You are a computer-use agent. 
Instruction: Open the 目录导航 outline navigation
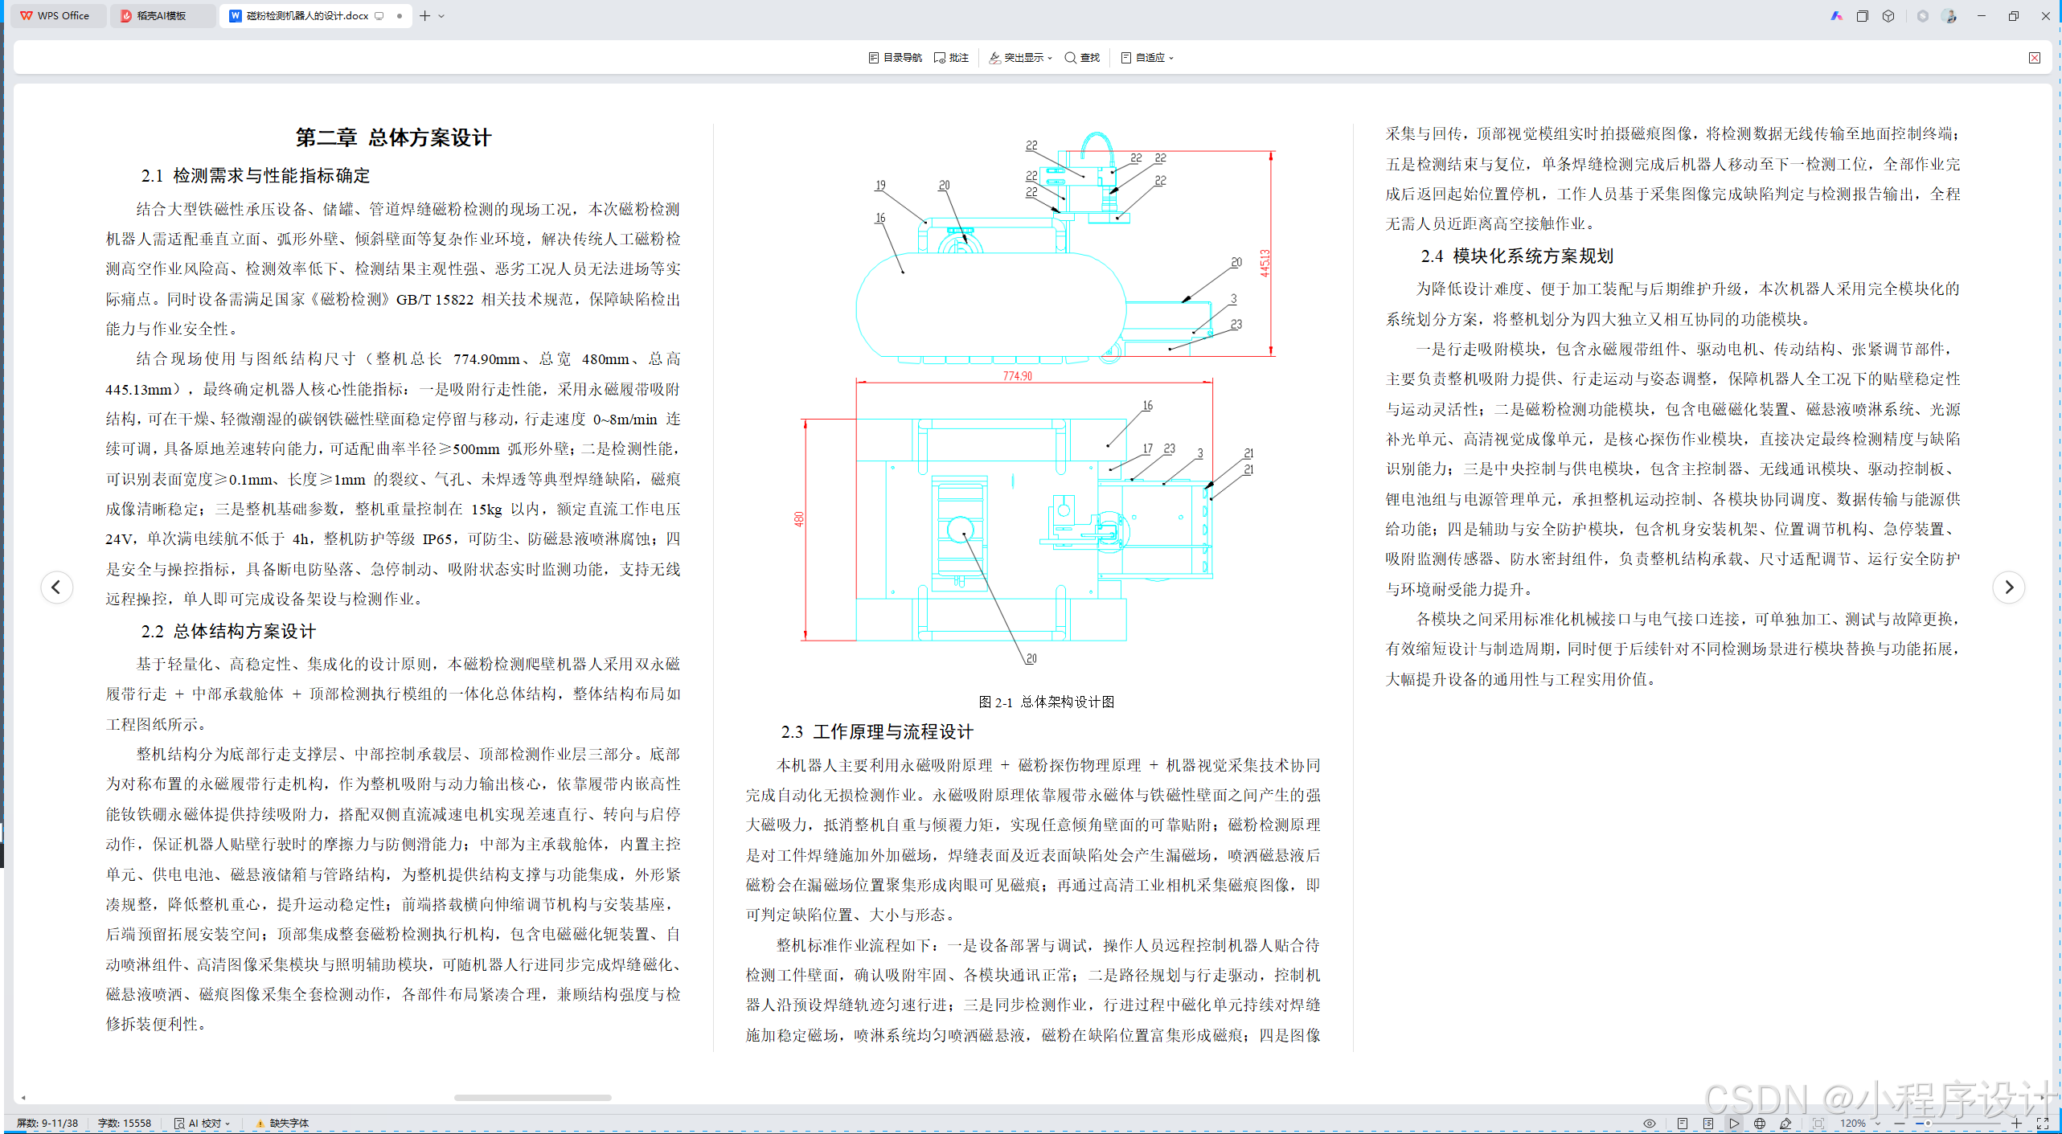pyautogui.click(x=896, y=58)
